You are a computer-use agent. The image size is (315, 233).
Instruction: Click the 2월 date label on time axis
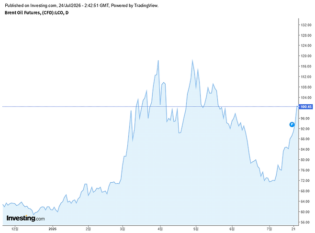coord(88,229)
